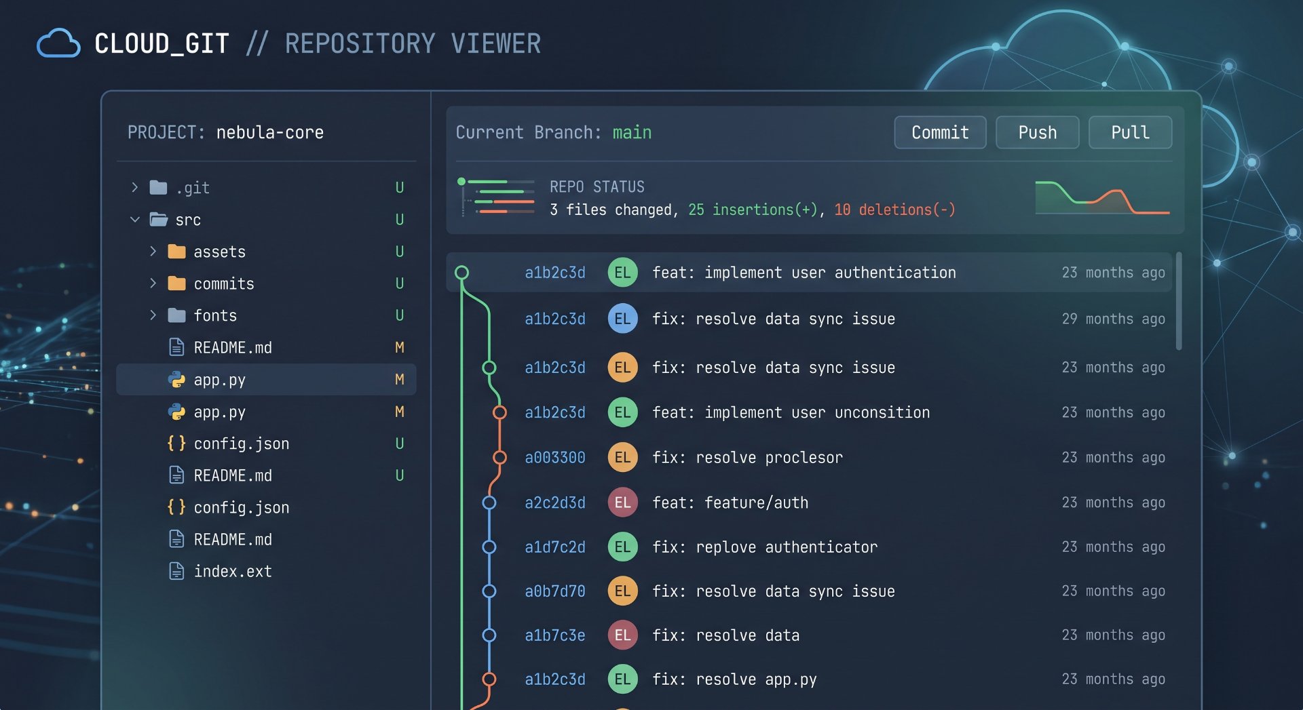Viewport: 1303px width, 710px height.
Task: Click the Python icon of highlighted app.py
Action: 176,380
